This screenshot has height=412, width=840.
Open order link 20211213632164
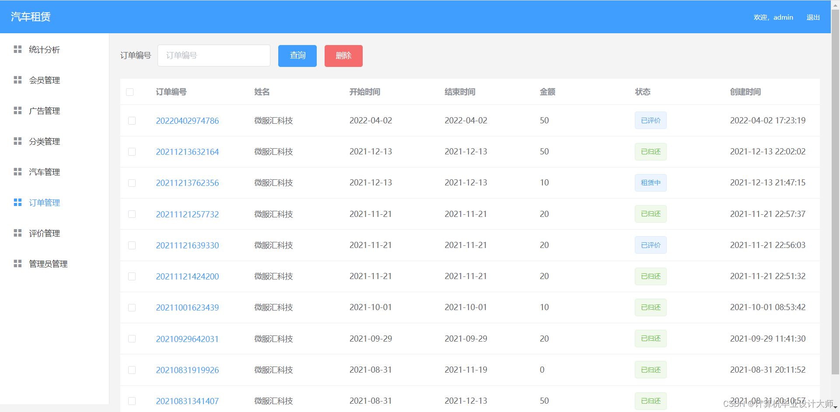tap(187, 152)
